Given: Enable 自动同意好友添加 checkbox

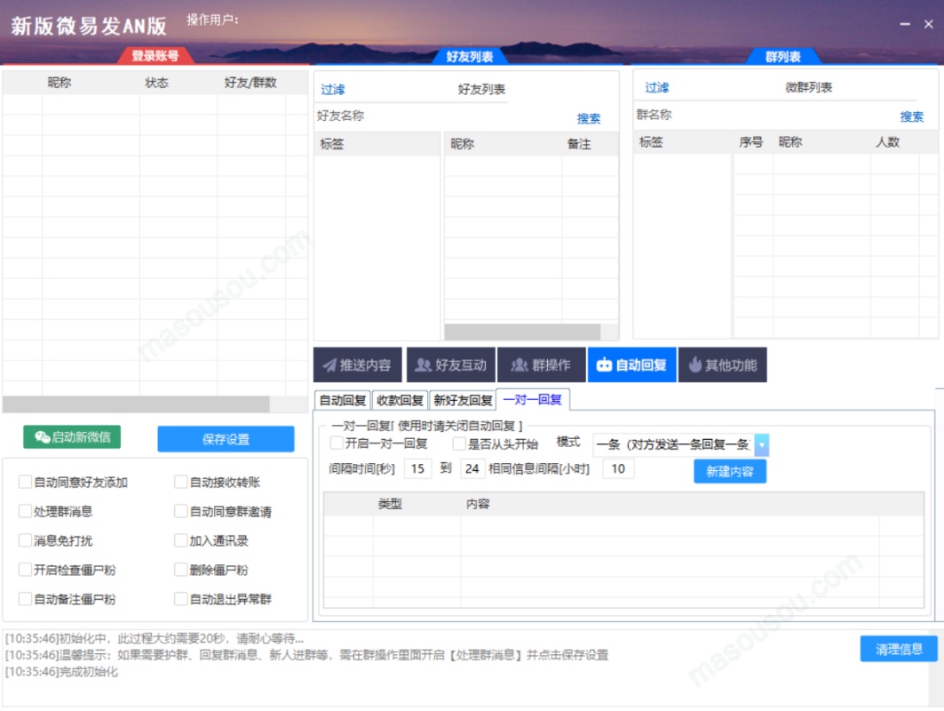Looking at the screenshot, I should (x=25, y=482).
